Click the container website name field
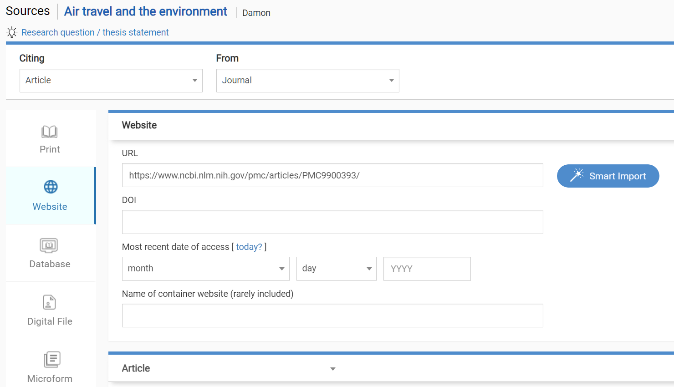The height and width of the screenshot is (387, 674). [x=332, y=316]
